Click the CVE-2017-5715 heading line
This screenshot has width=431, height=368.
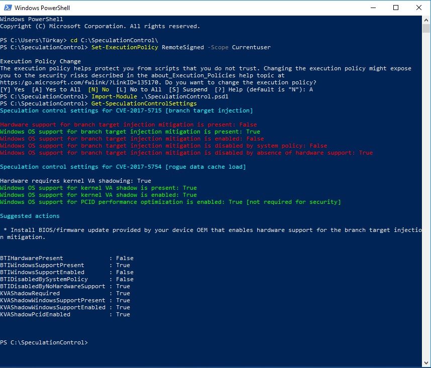pyautogui.click(x=127, y=110)
